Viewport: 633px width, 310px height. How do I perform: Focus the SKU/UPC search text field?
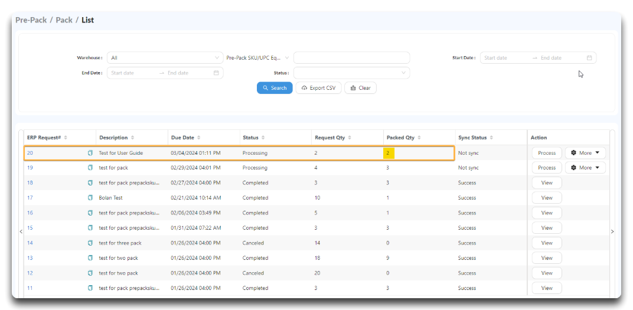(351, 58)
